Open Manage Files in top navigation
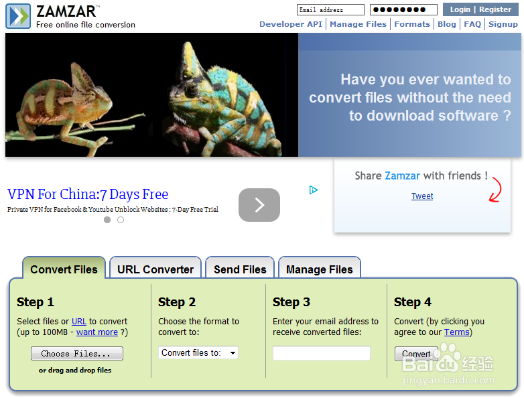524x398 pixels. (x=358, y=24)
